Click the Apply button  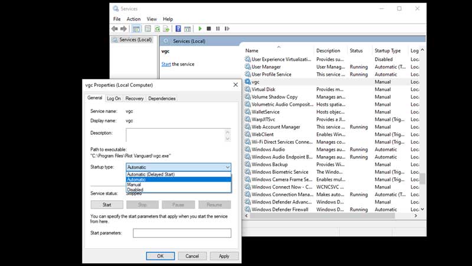(224, 256)
